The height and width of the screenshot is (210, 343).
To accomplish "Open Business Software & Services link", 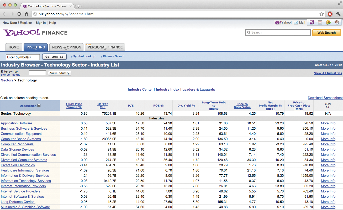I will tap(24, 129).
